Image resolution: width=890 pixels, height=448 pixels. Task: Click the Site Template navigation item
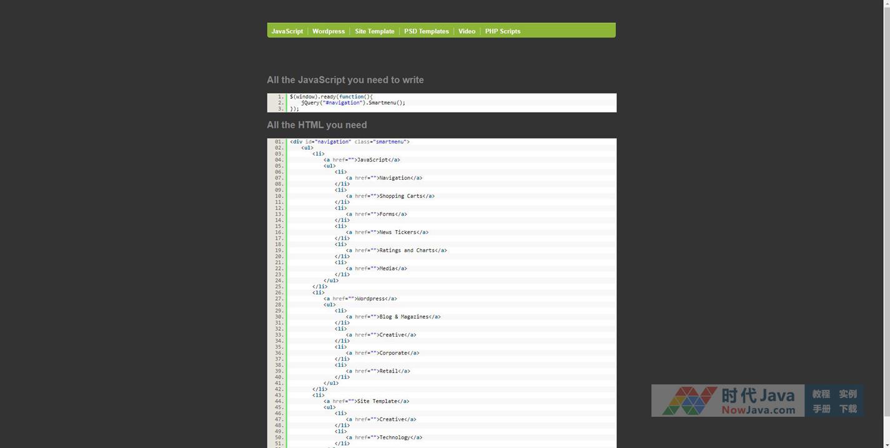pyautogui.click(x=374, y=31)
